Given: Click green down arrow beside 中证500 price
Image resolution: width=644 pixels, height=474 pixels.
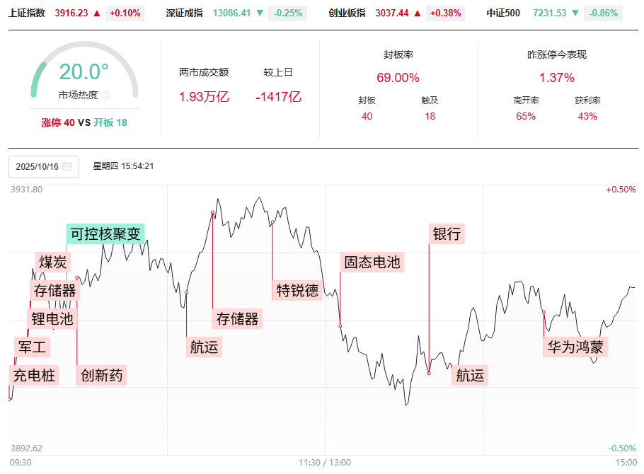Looking at the screenshot, I should (x=575, y=13).
